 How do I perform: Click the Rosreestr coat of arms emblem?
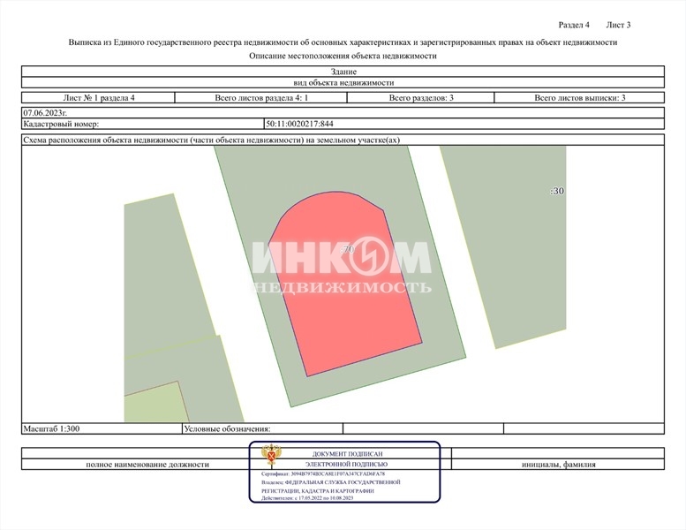click(271, 455)
